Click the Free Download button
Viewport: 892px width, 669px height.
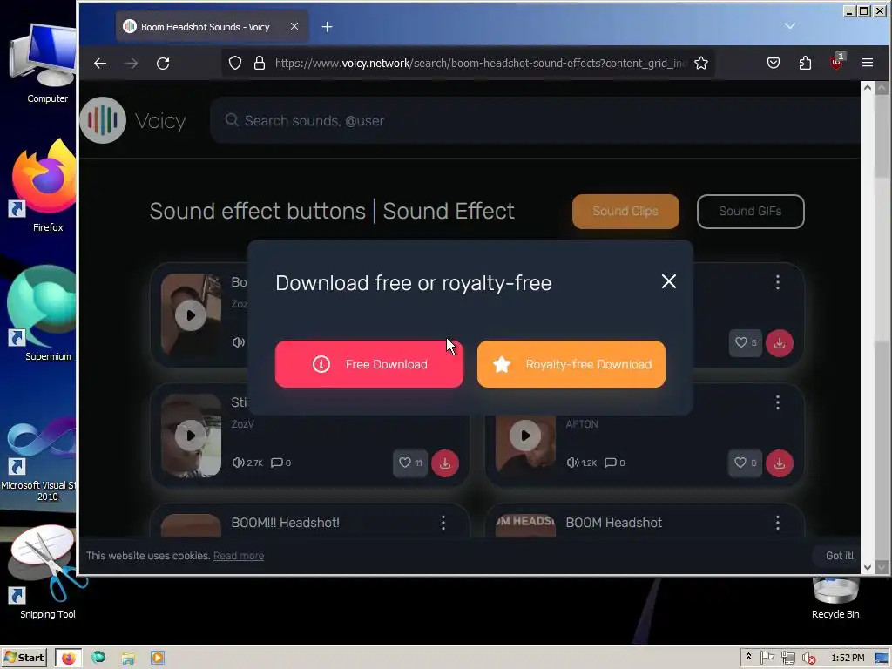click(368, 364)
